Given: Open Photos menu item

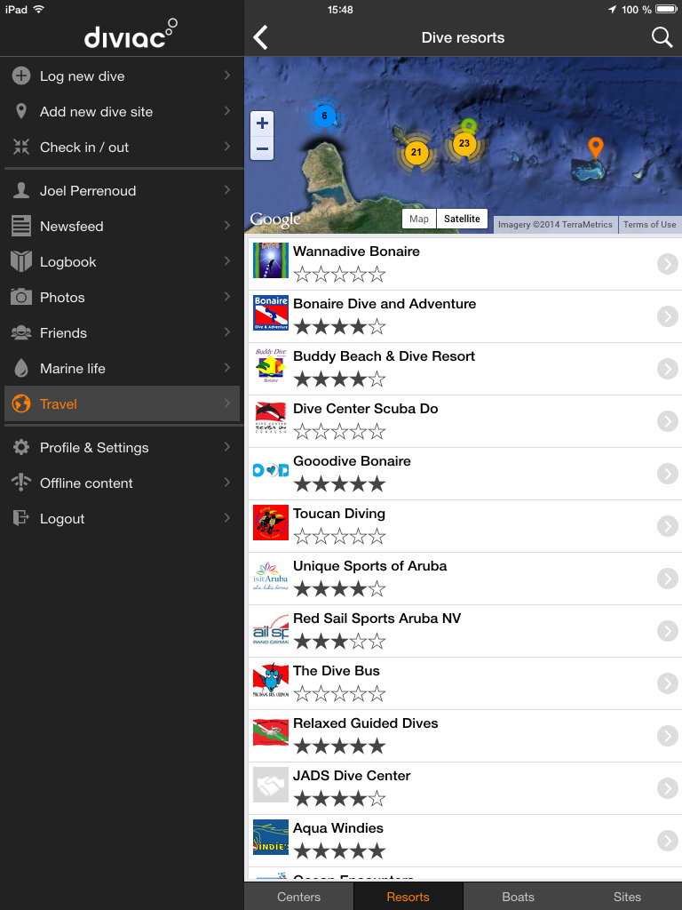Looking at the screenshot, I should [x=122, y=297].
